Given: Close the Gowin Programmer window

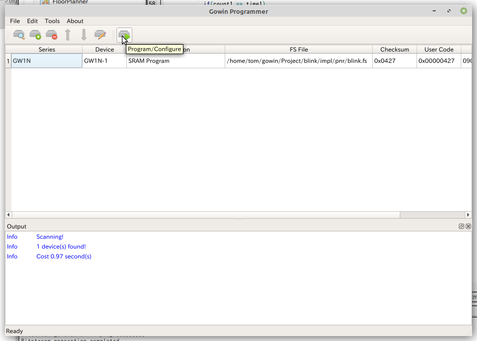Looking at the screenshot, I should (464, 11).
